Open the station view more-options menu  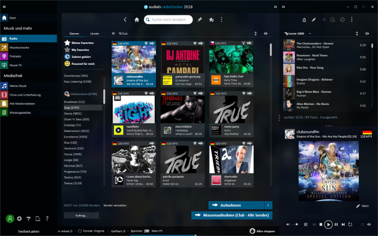tap(221, 20)
